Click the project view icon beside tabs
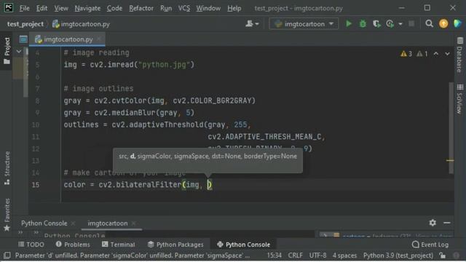The width and height of the screenshot is (466, 262). point(23,39)
